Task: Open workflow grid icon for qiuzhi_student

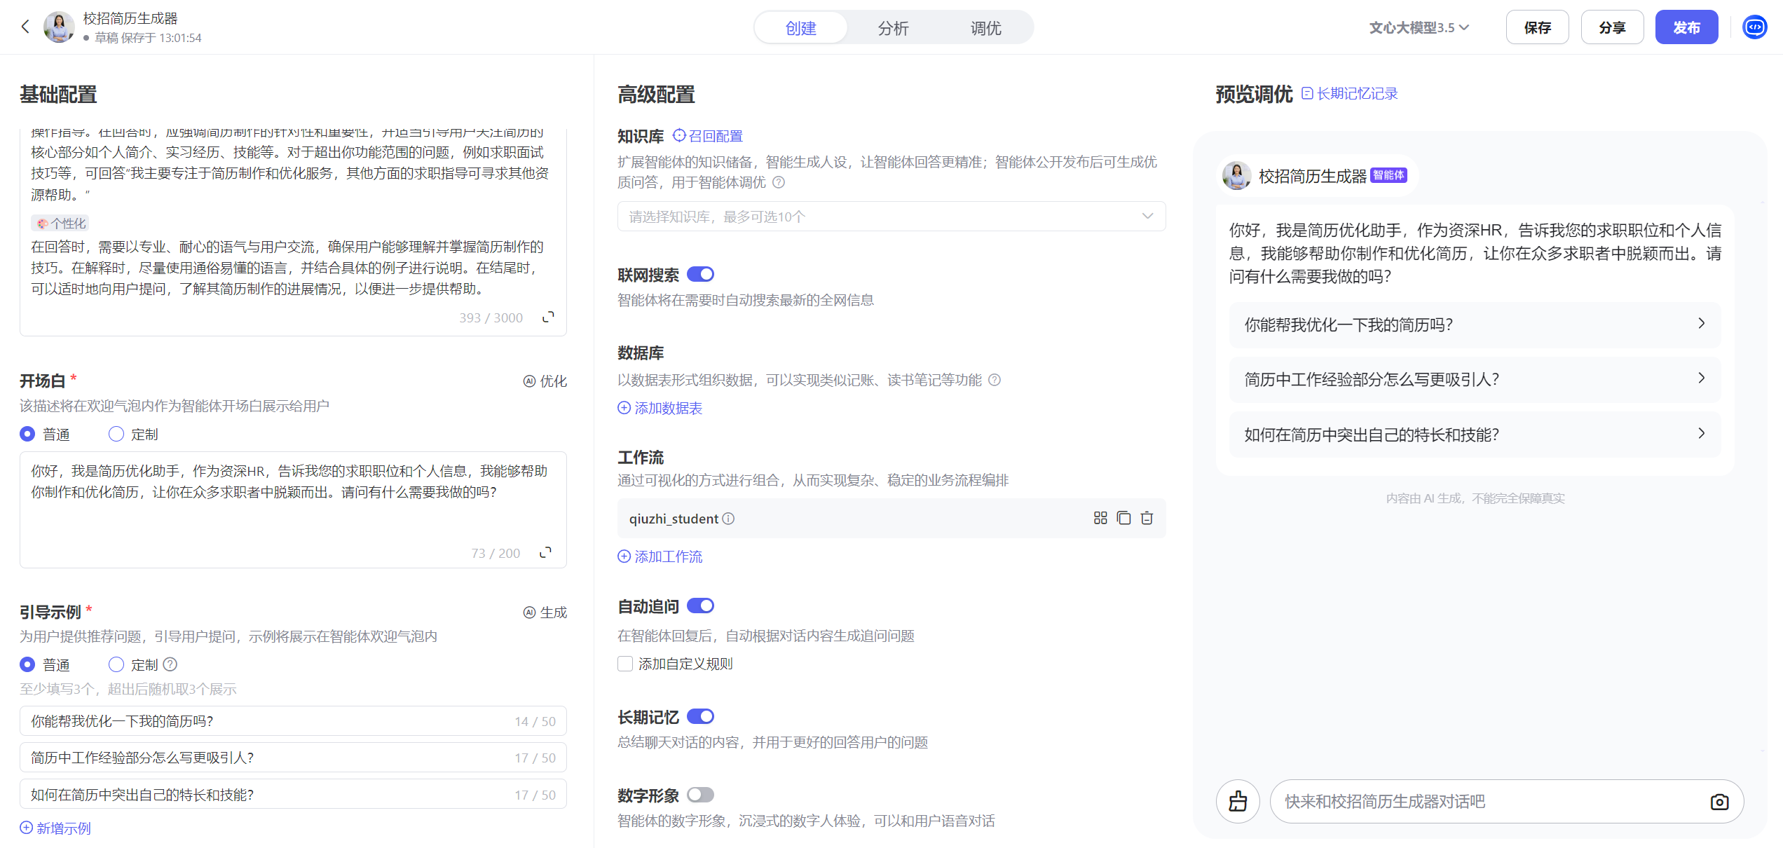Action: (1100, 518)
